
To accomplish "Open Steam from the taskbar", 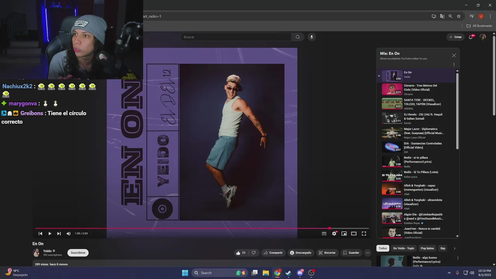I will [288, 273].
